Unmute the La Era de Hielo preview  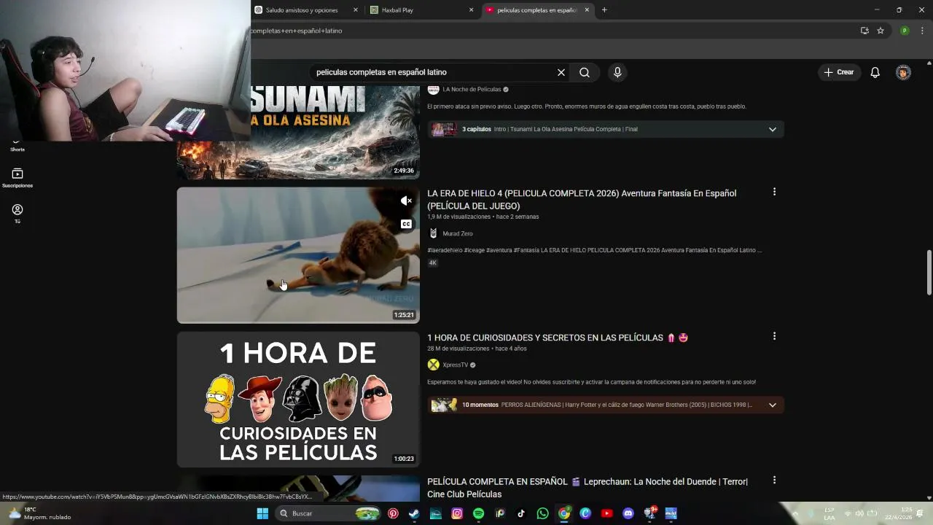tap(406, 201)
